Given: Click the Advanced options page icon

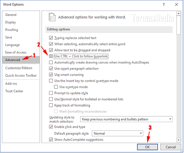Looking at the screenshot, I should 52,17.
